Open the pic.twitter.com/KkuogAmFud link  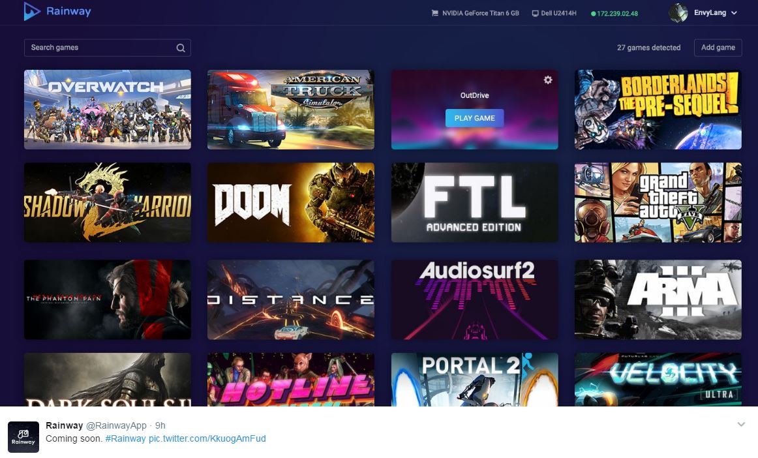point(207,438)
